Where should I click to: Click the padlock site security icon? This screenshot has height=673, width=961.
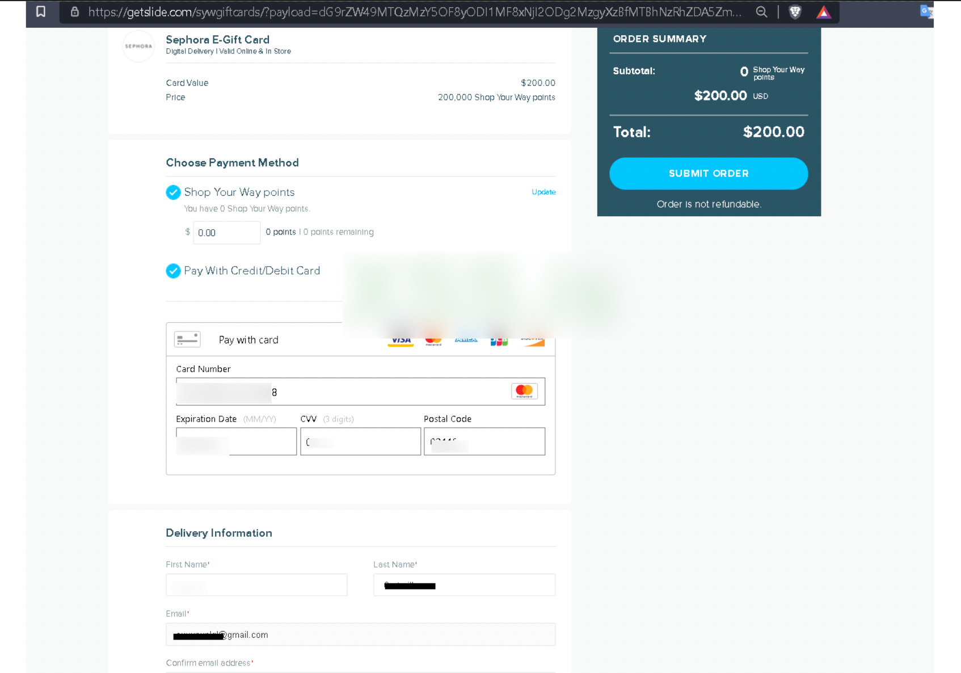pos(74,11)
